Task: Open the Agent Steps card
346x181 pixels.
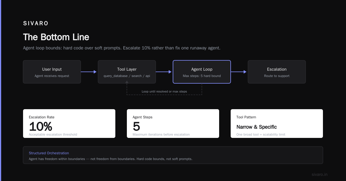Action: 173,124
